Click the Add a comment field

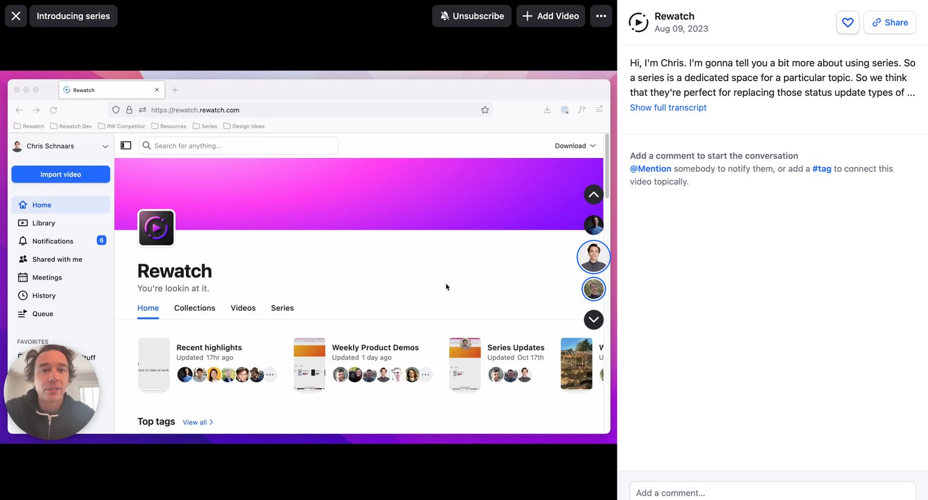tap(773, 491)
